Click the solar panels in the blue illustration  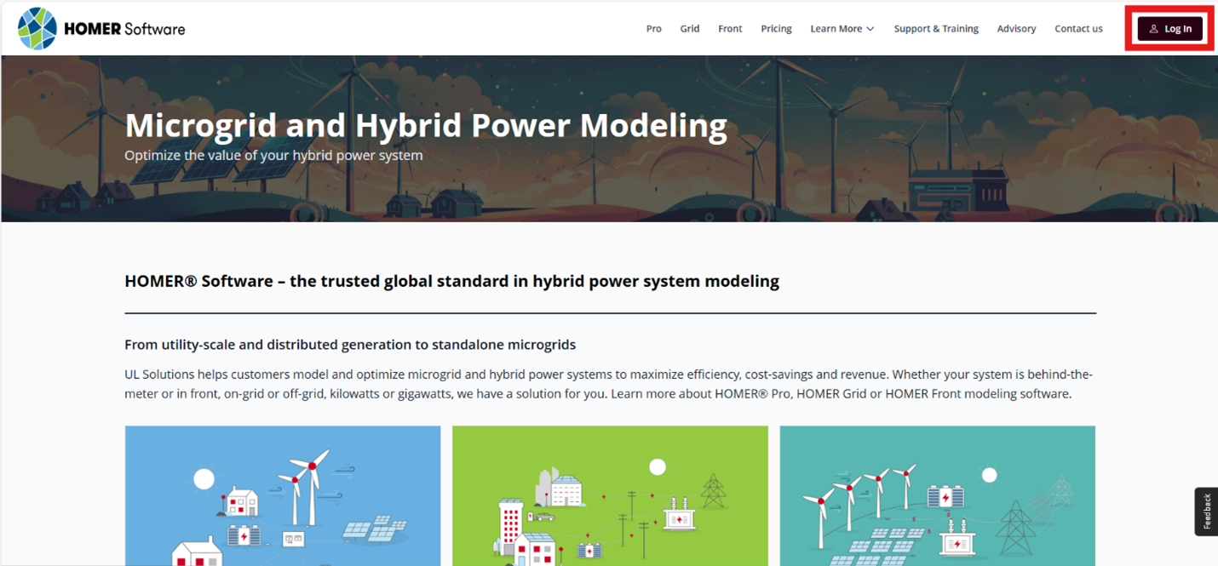click(373, 529)
